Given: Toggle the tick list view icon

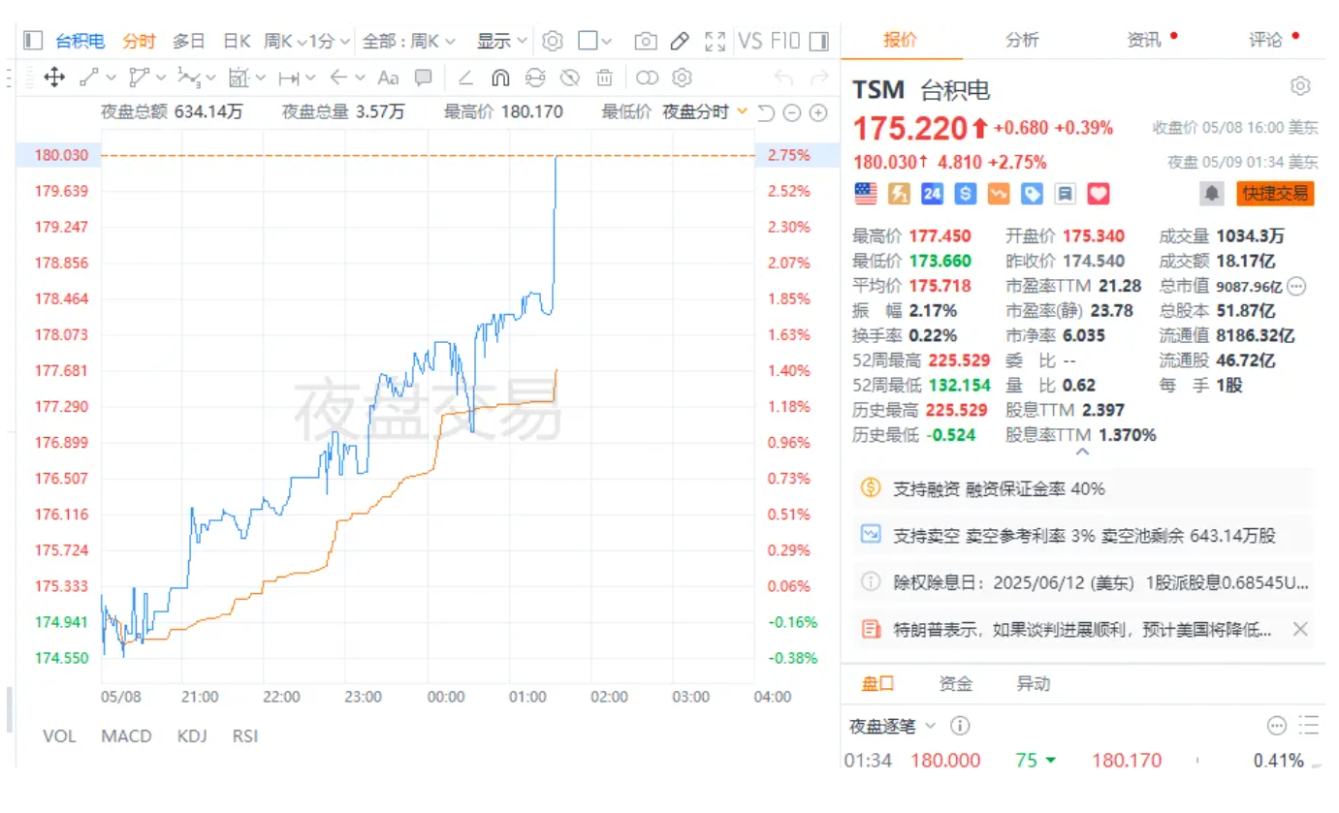Looking at the screenshot, I should coord(1308,726).
